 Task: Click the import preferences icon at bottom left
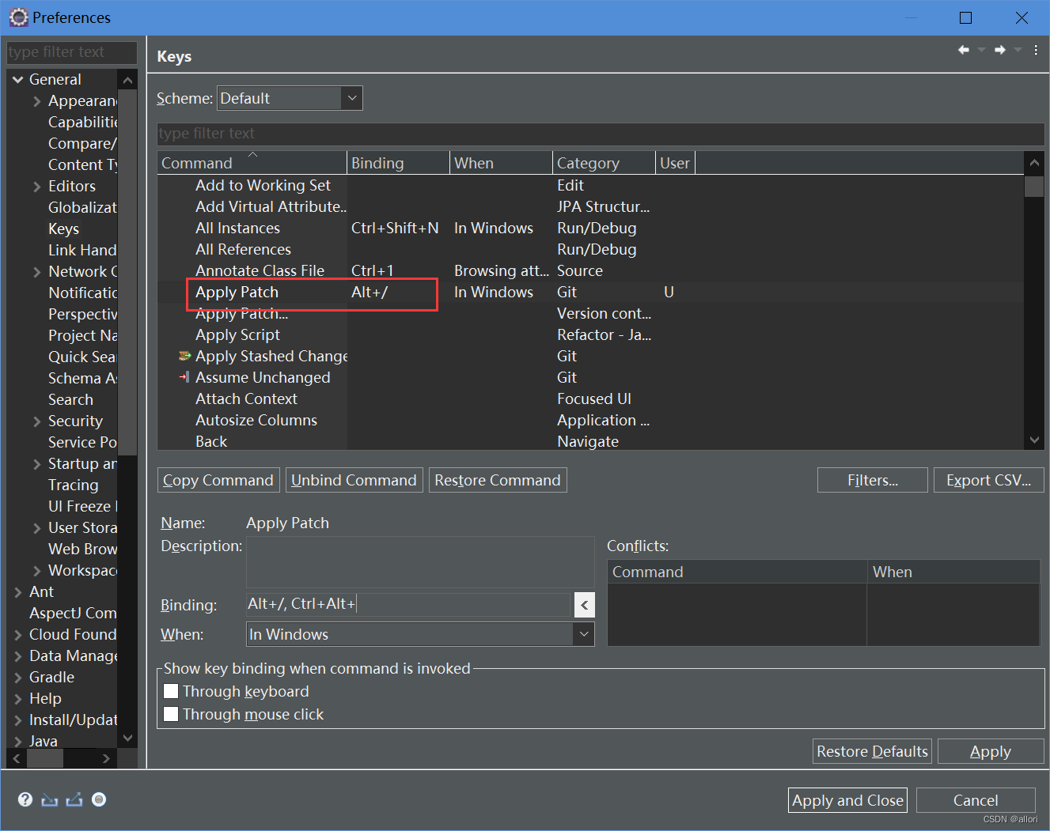coord(49,799)
